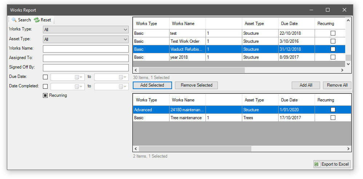Click the Search magnifier icon
The image size is (363, 179).
[x=14, y=20]
